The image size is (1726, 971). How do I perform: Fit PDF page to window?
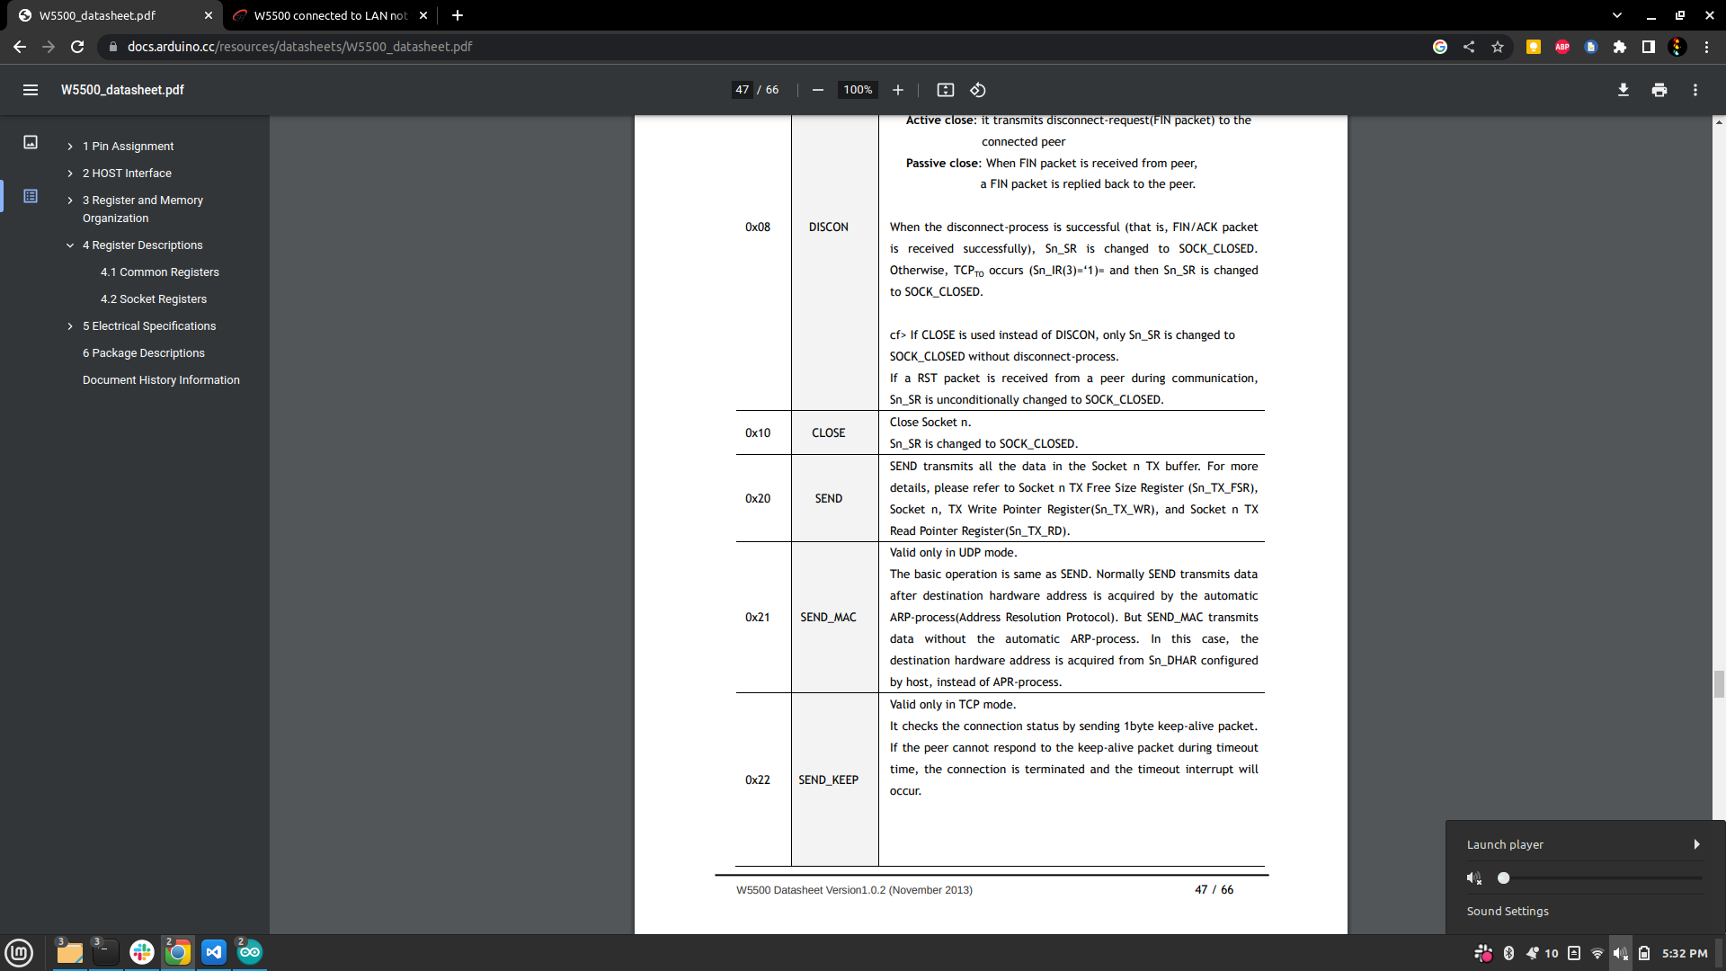[x=945, y=90]
